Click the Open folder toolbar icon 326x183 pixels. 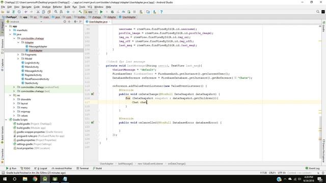(x=3, y=12)
